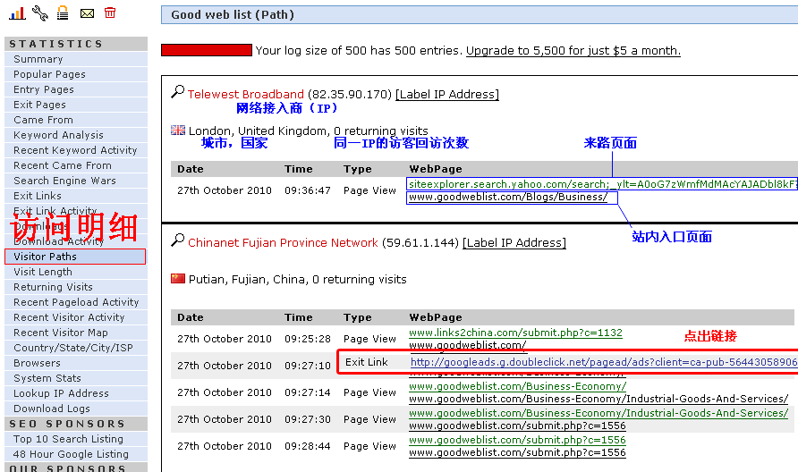The height and width of the screenshot is (472, 798).
Task: Open the links2china.com submit referrer link
Action: coord(515,333)
